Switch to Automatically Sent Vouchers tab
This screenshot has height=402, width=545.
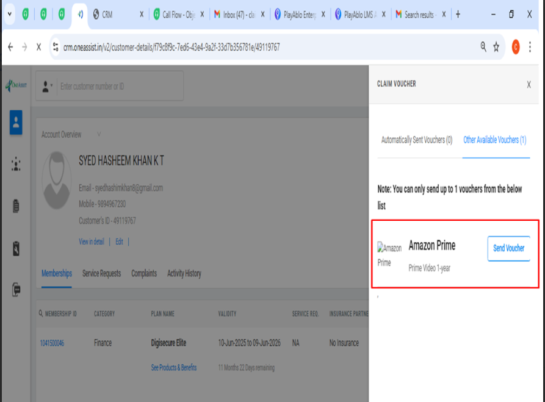point(417,140)
